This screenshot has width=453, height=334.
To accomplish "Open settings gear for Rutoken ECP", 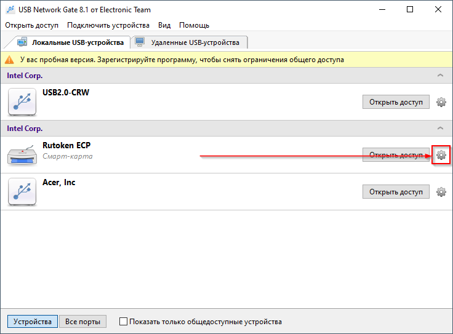I will pyautogui.click(x=441, y=155).
